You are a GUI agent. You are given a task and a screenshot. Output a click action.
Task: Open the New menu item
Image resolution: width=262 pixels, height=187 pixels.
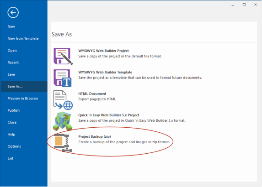[x=11, y=26]
